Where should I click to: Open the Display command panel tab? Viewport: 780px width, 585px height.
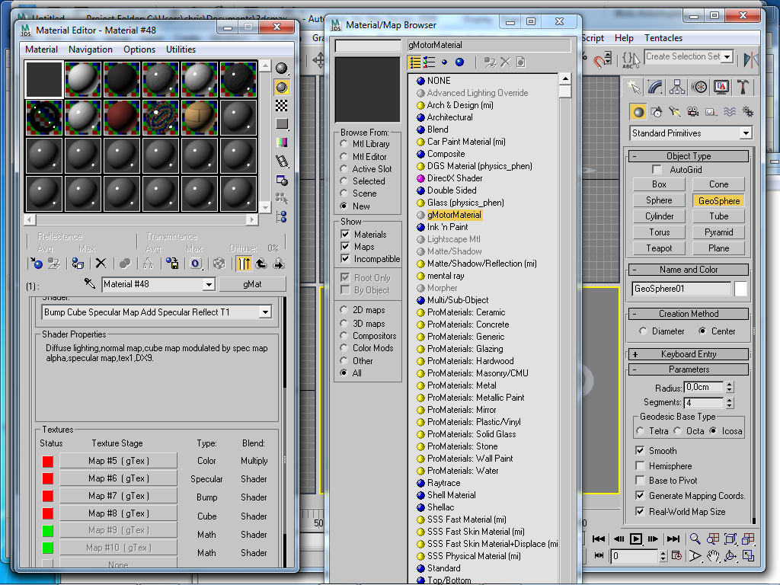click(x=721, y=88)
